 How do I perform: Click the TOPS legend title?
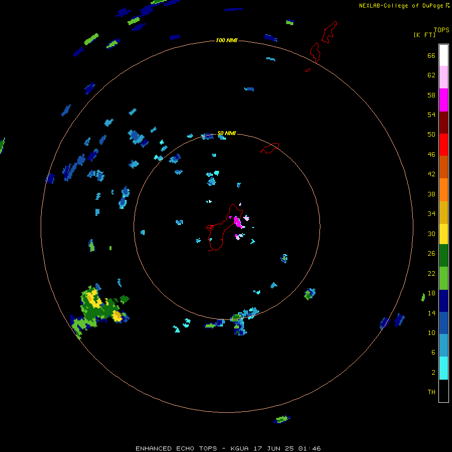coord(441,30)
